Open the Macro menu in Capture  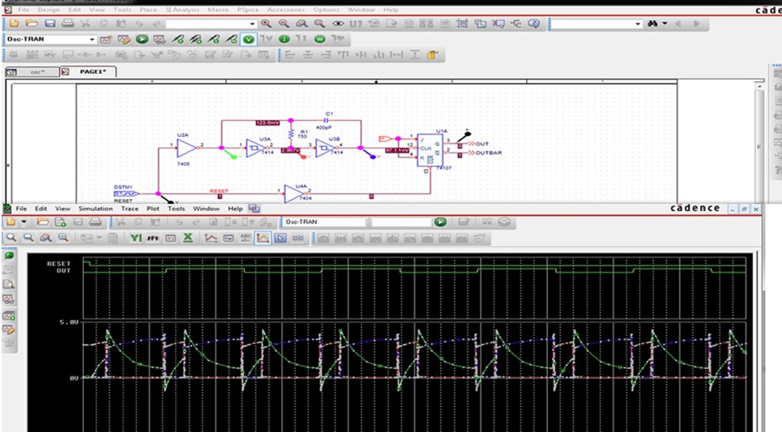[218, 9]
